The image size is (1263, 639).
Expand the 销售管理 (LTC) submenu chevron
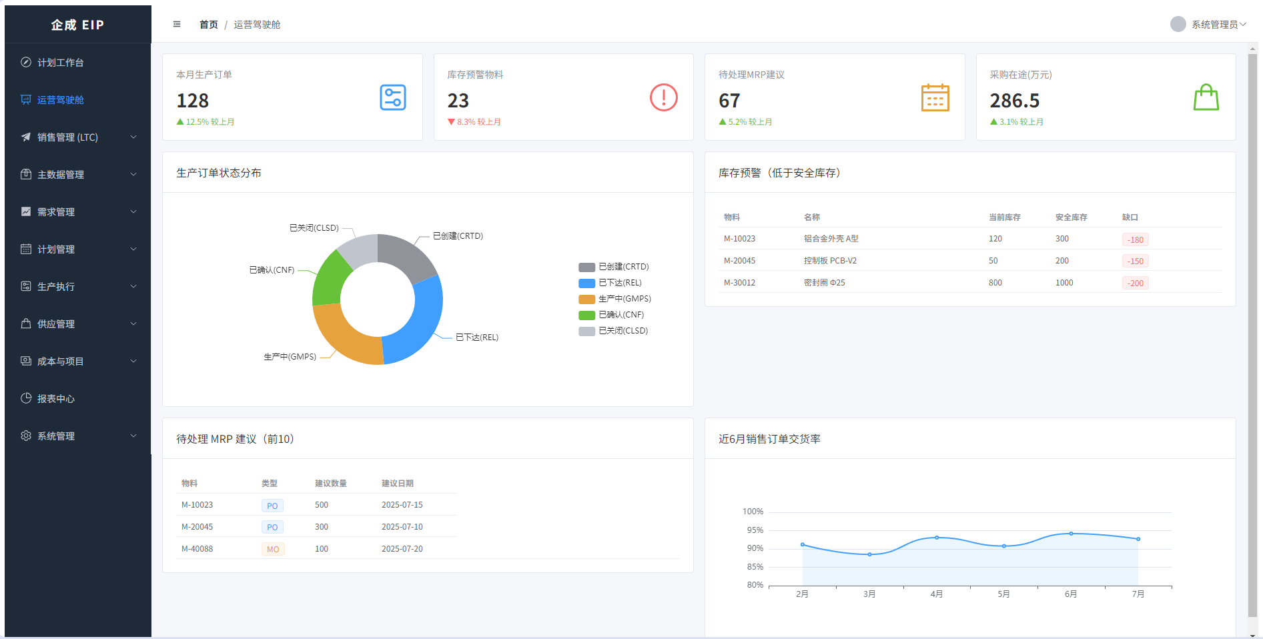click(x=133, y=137)
